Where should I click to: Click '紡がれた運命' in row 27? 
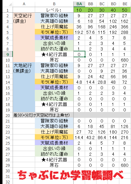tap(54, 154)
